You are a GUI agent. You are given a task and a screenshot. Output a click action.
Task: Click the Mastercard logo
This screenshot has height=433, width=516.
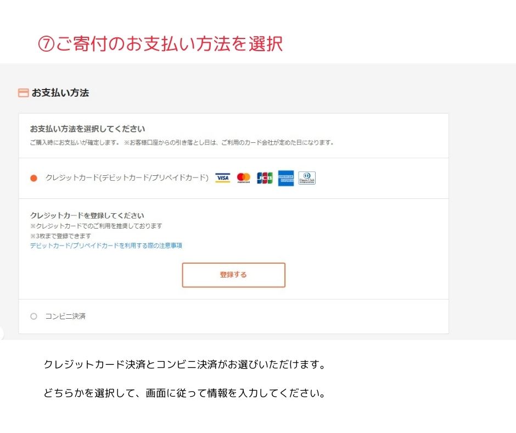click(x=244, y=178)
